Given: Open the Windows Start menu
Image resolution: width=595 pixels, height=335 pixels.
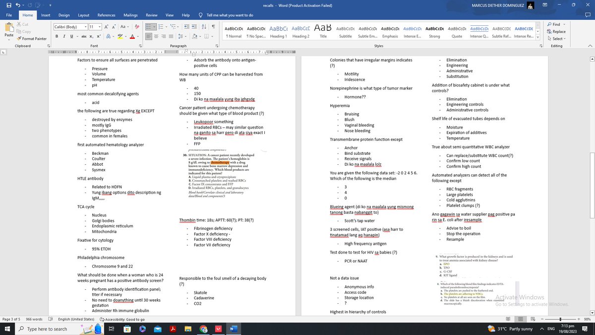Looking at the screenshot, I should 8,329.
